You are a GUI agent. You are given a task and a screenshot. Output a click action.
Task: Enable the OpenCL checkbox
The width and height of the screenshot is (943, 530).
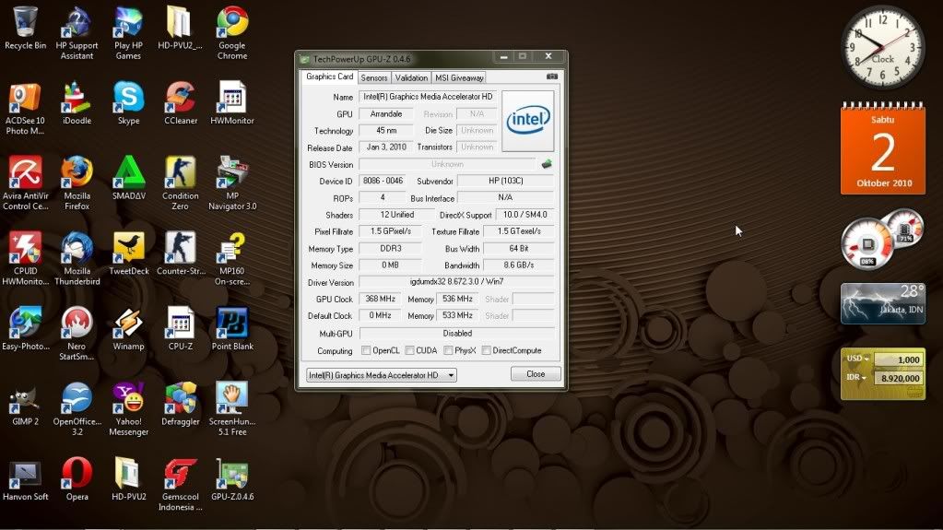366,350
